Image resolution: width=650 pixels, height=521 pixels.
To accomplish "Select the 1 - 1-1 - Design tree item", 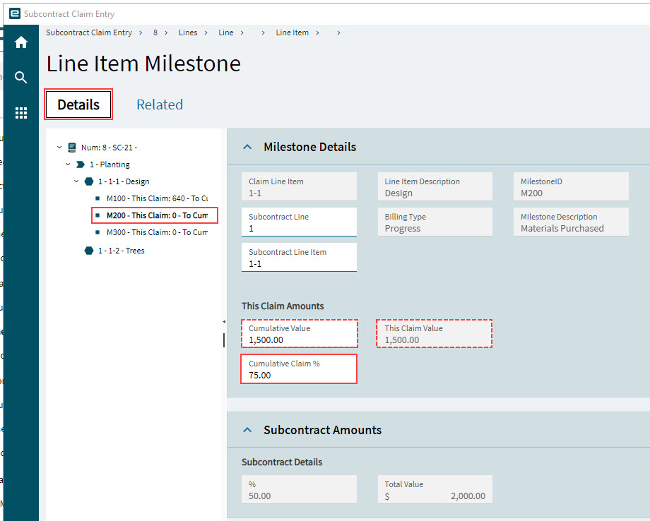I will tap(124, 181).
